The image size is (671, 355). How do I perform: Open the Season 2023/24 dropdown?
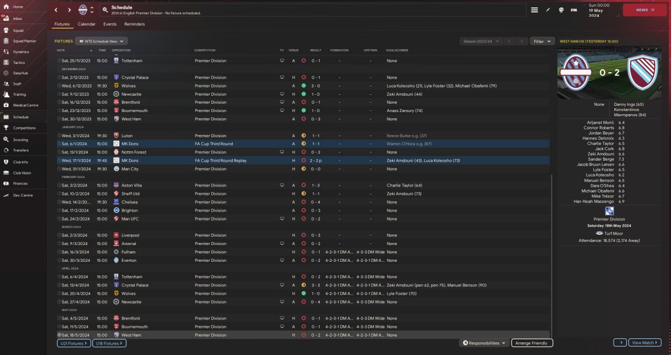(x=481, y=41)
